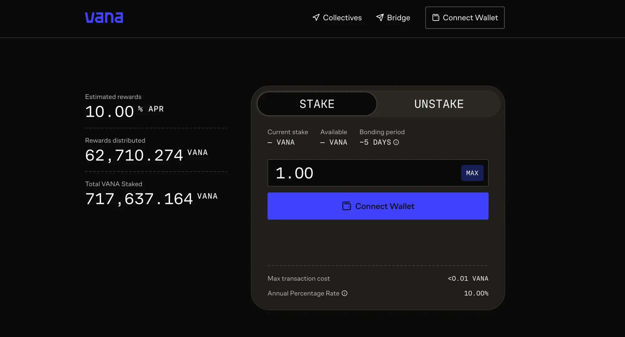Image resolution: width=625 pixels, height=337 pixels.
Task: Connect Wallet from the header
Action: (465, 18)
